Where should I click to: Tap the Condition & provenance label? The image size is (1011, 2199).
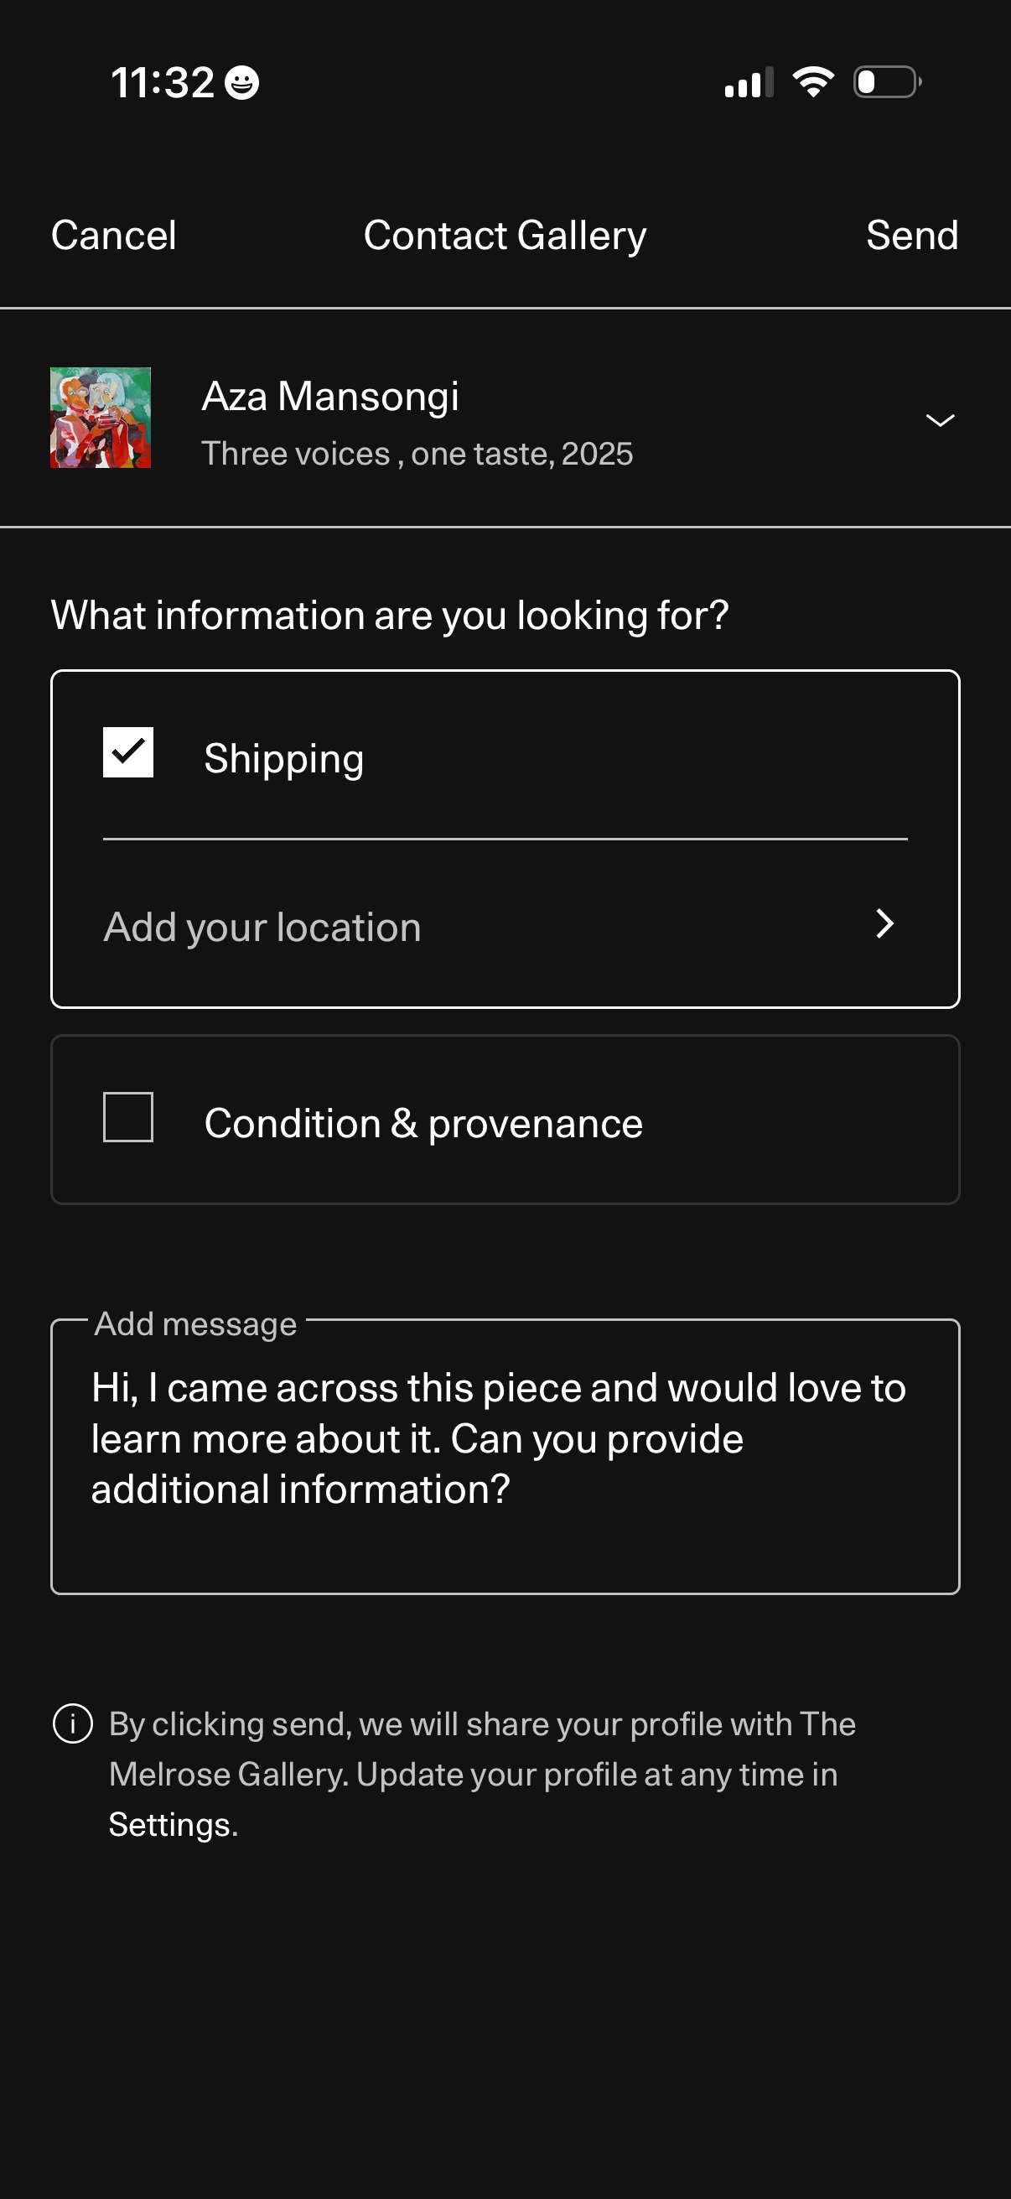(423, 1124)
